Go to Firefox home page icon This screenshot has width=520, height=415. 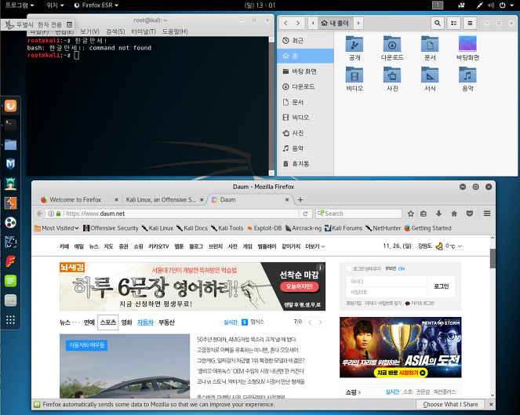coord(454,213)
